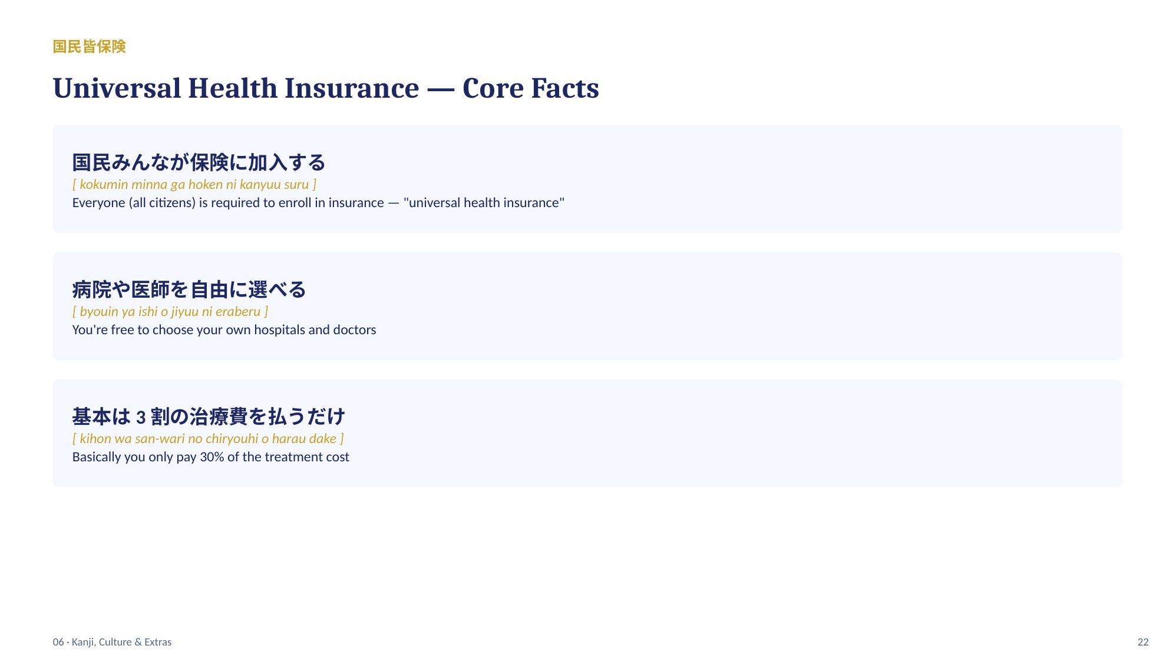
Task: Click the footer section number 06
Action: click(x=58, y=642)
